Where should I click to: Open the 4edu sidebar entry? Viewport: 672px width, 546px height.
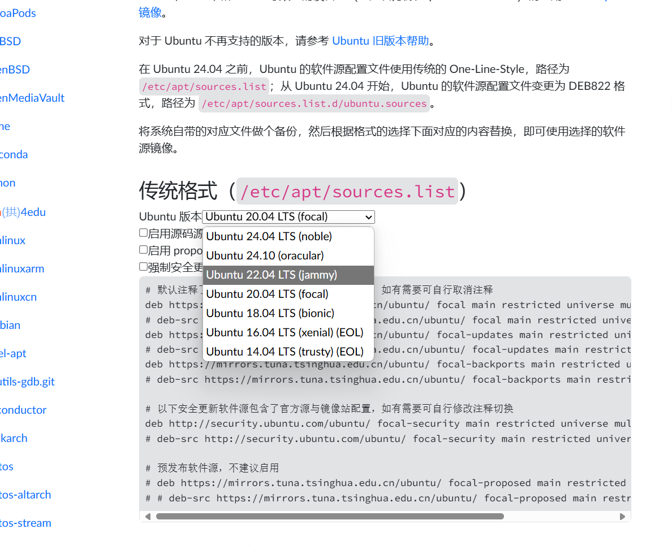(x=23, y=212)
